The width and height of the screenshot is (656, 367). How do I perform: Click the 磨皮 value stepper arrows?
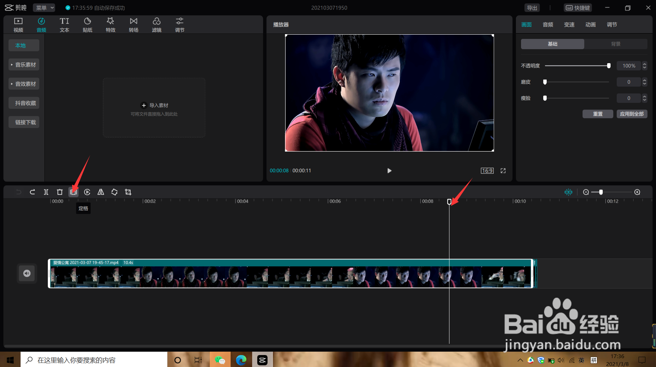645,82
